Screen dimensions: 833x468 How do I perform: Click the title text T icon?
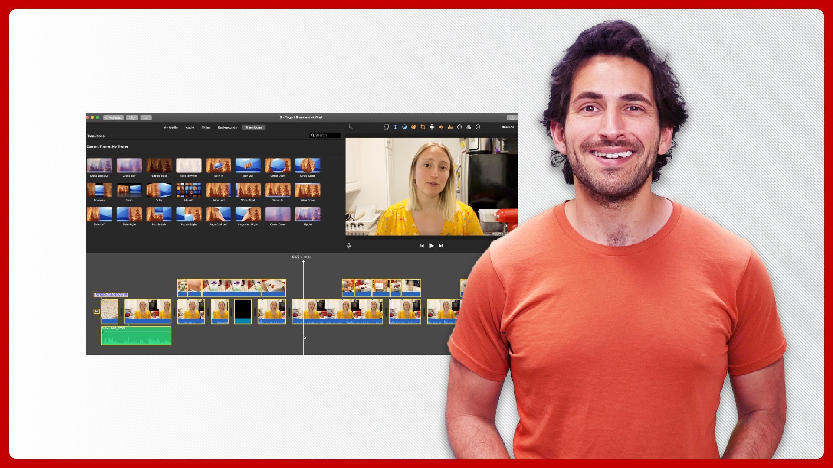(x=395, y=127)
